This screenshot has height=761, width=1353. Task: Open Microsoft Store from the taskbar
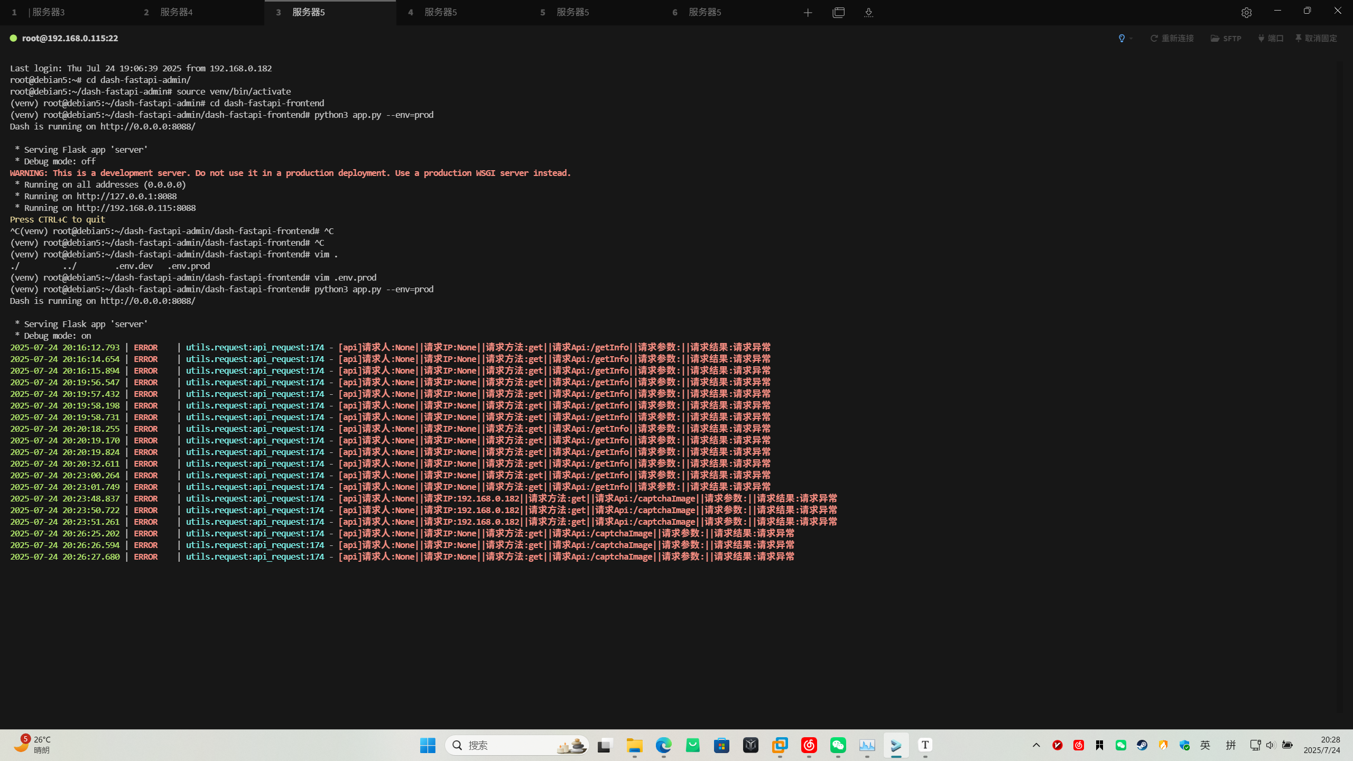(721, 745)
